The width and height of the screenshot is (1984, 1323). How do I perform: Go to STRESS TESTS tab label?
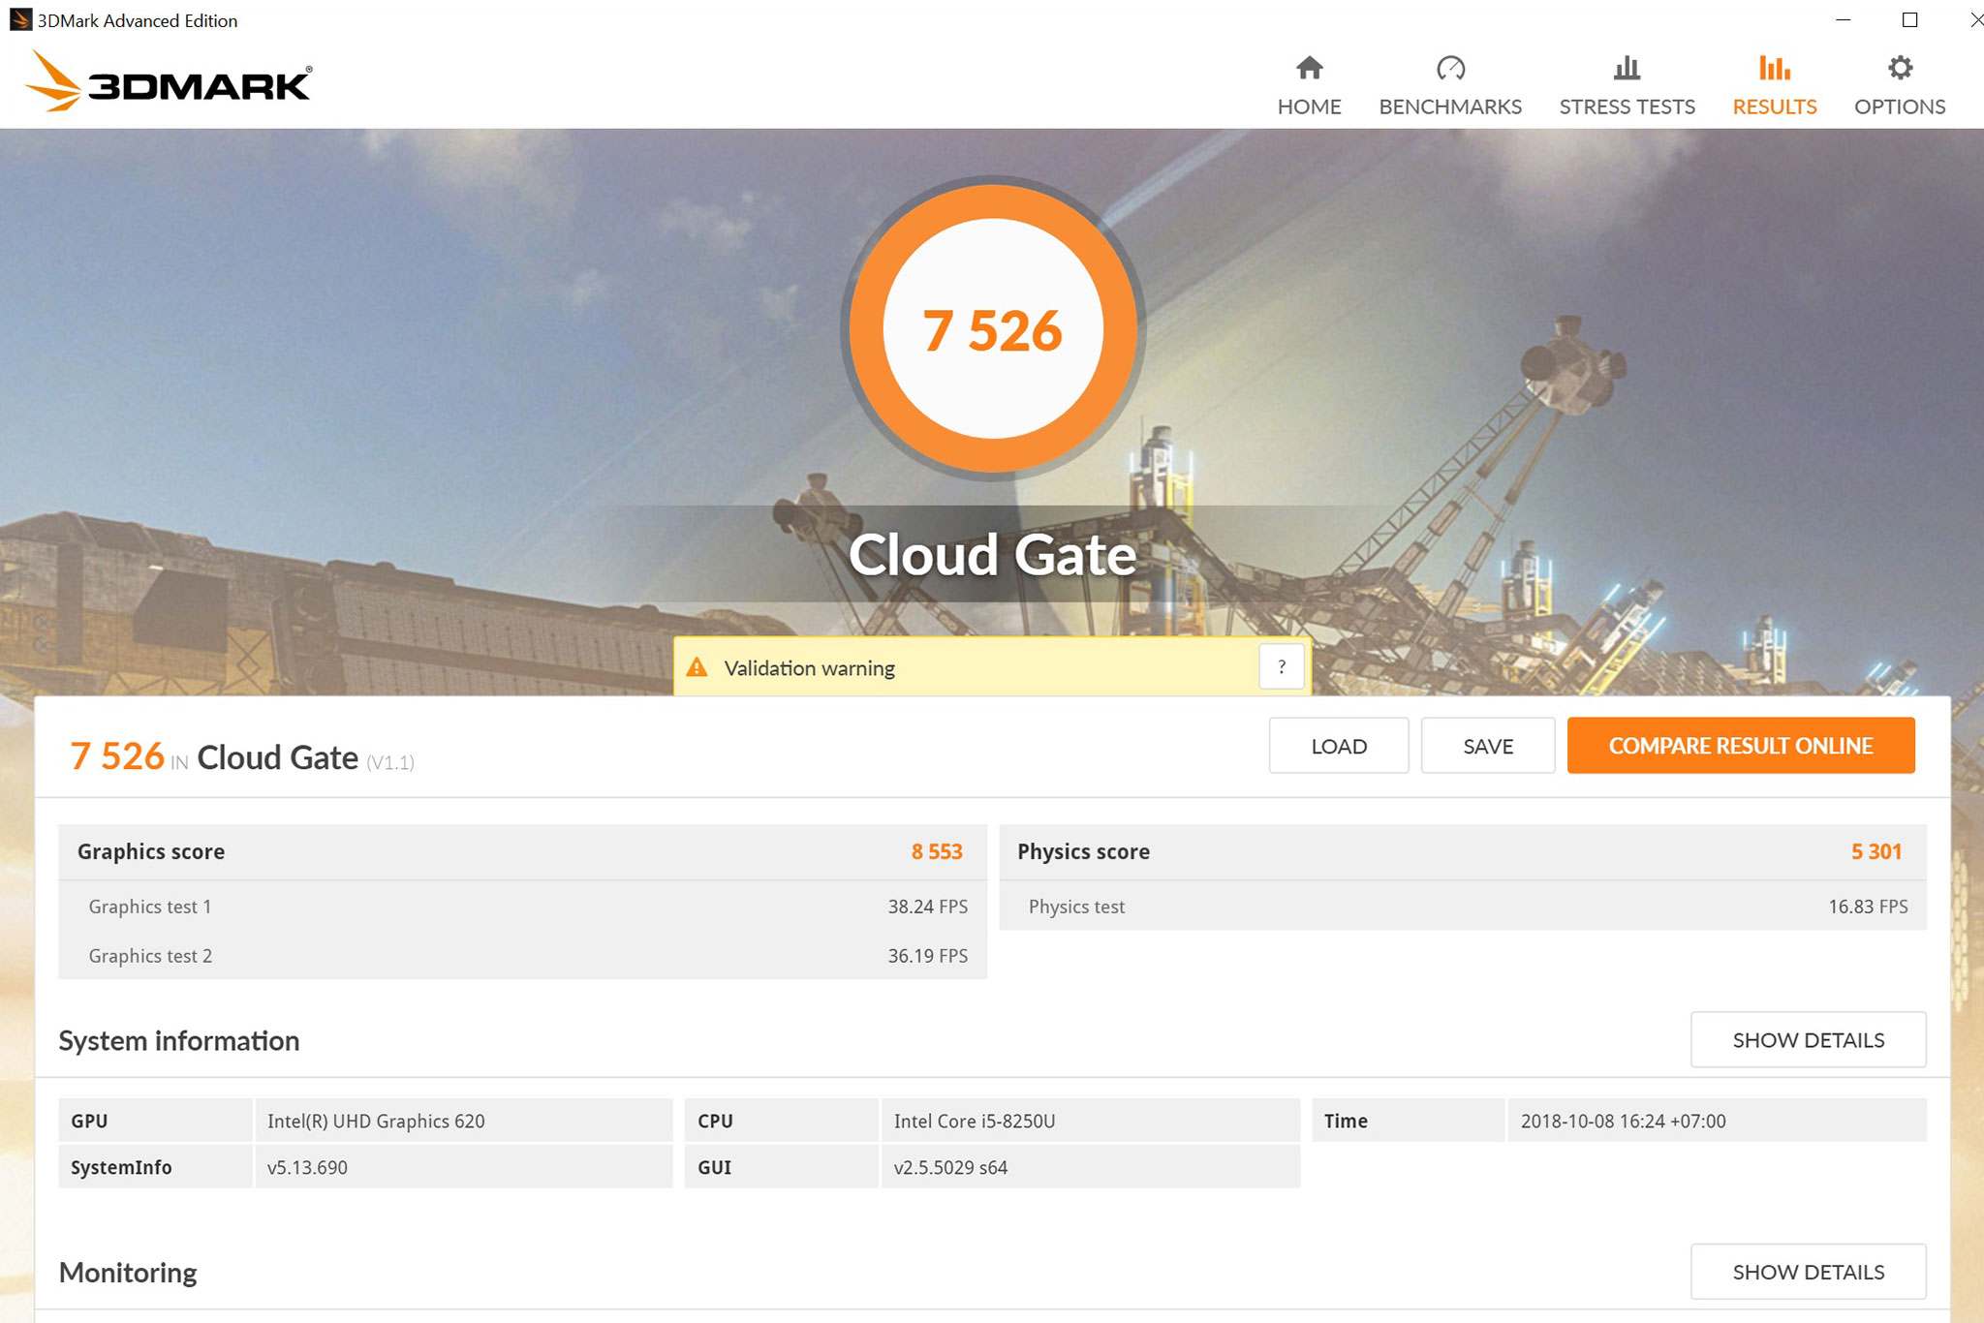coord(1627,107)
